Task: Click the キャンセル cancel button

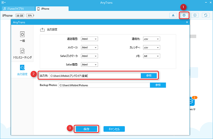Action: click(114, 129)
